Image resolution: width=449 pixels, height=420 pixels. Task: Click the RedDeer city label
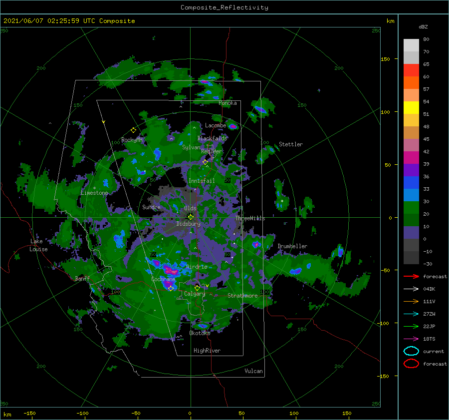tap(212, 151)
